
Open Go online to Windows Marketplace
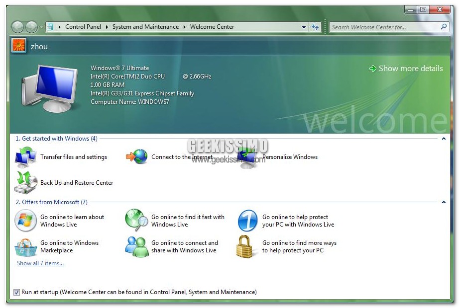pos(69,246)
